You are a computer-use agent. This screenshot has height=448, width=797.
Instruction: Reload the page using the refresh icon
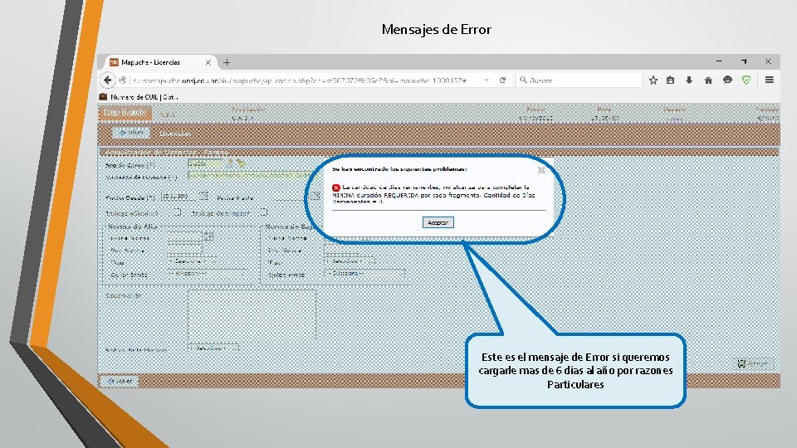coord(503,80)
